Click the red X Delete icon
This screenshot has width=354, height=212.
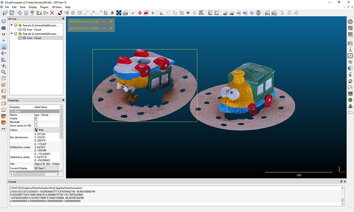(52, 13)
